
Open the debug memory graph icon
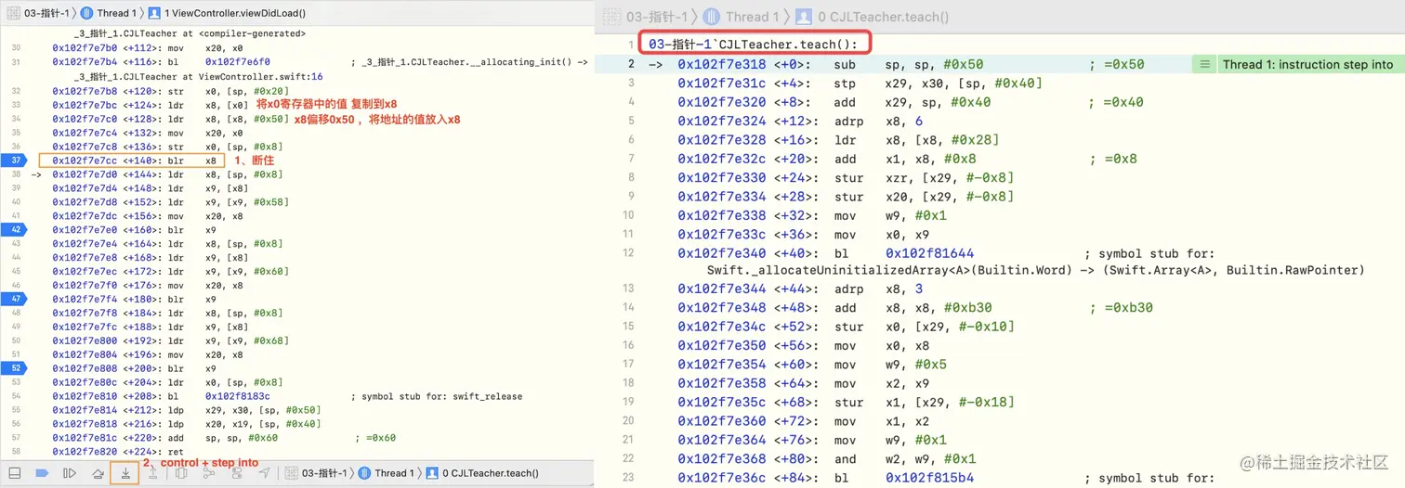(x=209, y=473)
